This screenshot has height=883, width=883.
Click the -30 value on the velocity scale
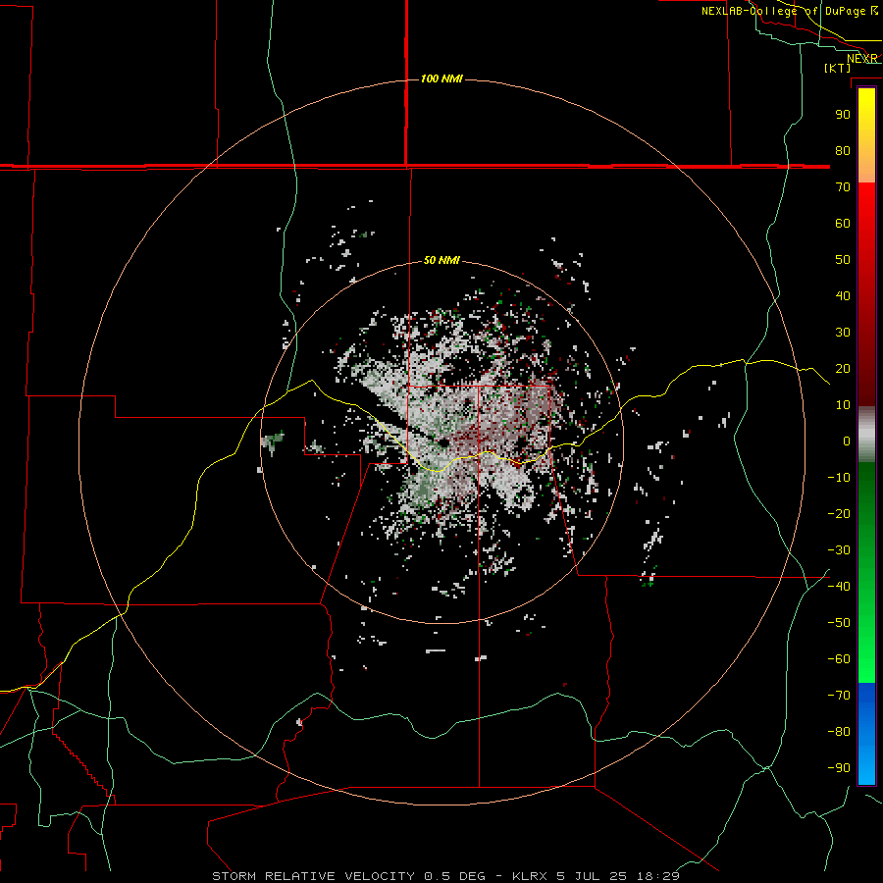tap(839, 550)
